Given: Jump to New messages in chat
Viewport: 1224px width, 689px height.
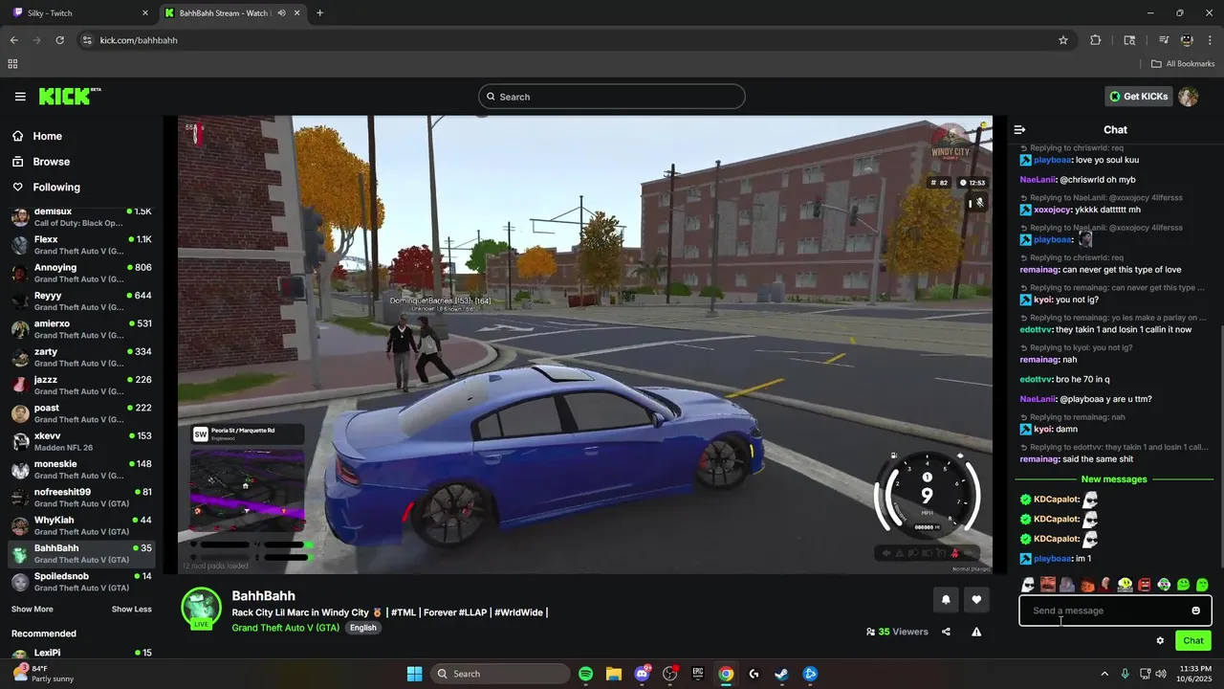Looking at the screenshot, I should click(1113, 479).
